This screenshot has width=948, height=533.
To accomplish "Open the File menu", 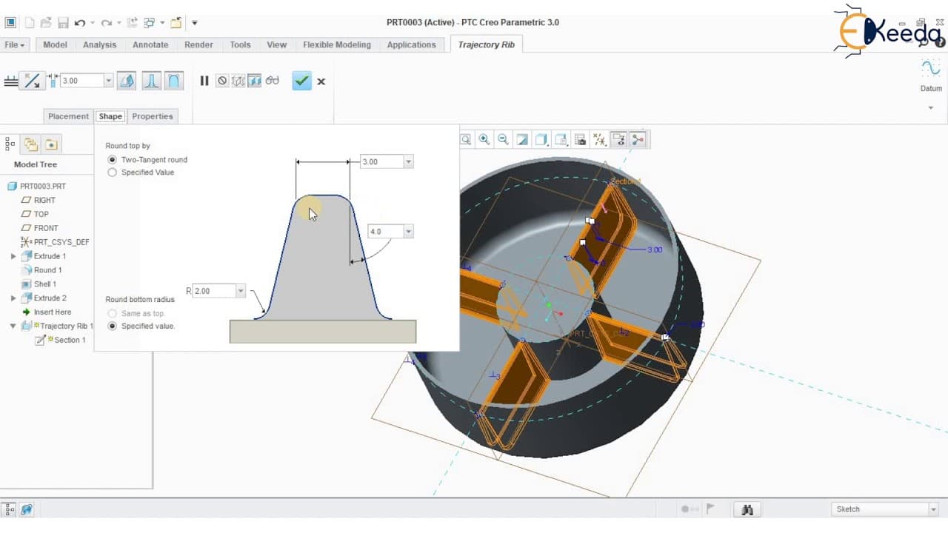I will coord(14,44).
